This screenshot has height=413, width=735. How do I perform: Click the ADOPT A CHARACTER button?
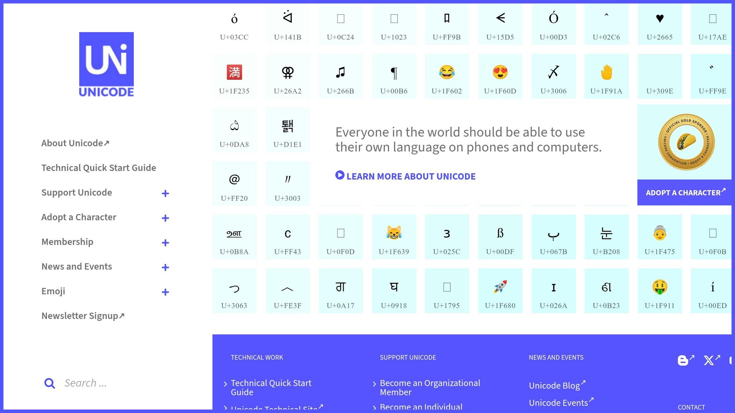[684, 193]
